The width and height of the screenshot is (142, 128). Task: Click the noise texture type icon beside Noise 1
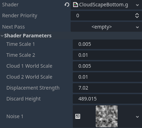point(78,116)
